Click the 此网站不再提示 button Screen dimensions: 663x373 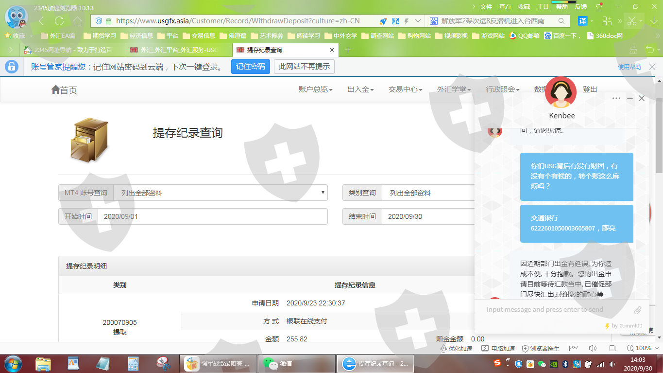304,67
